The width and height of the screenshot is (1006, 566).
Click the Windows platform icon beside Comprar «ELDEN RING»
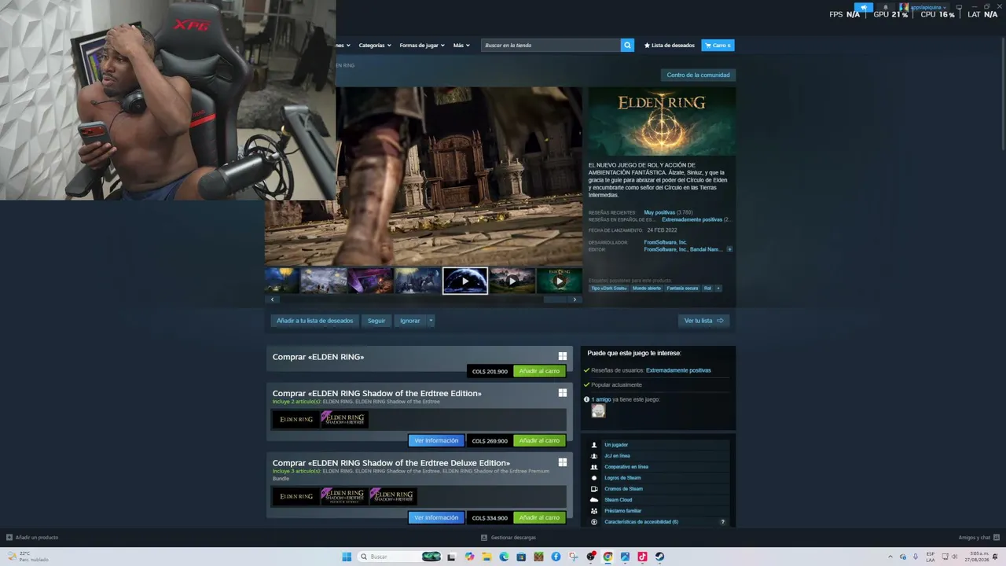(x=562, y=356)
